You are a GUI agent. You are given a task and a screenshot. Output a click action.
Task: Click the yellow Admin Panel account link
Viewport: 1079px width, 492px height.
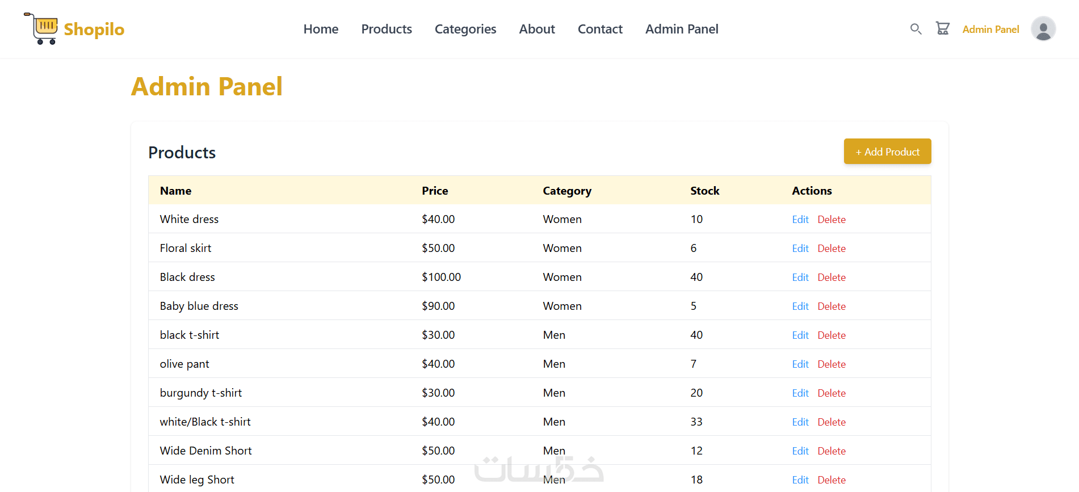click(x=990, y=30)
